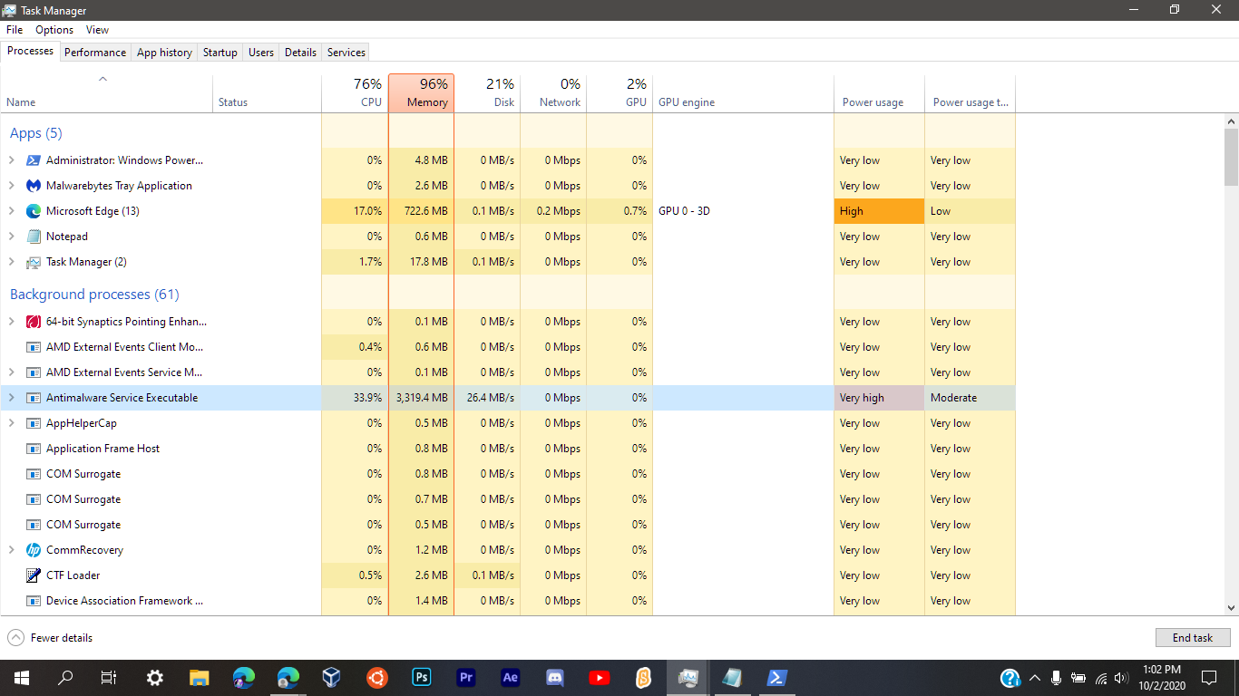Open Premiere Pro from the taskbar
Screen dimensions: 1239x696
pos(466,677)
